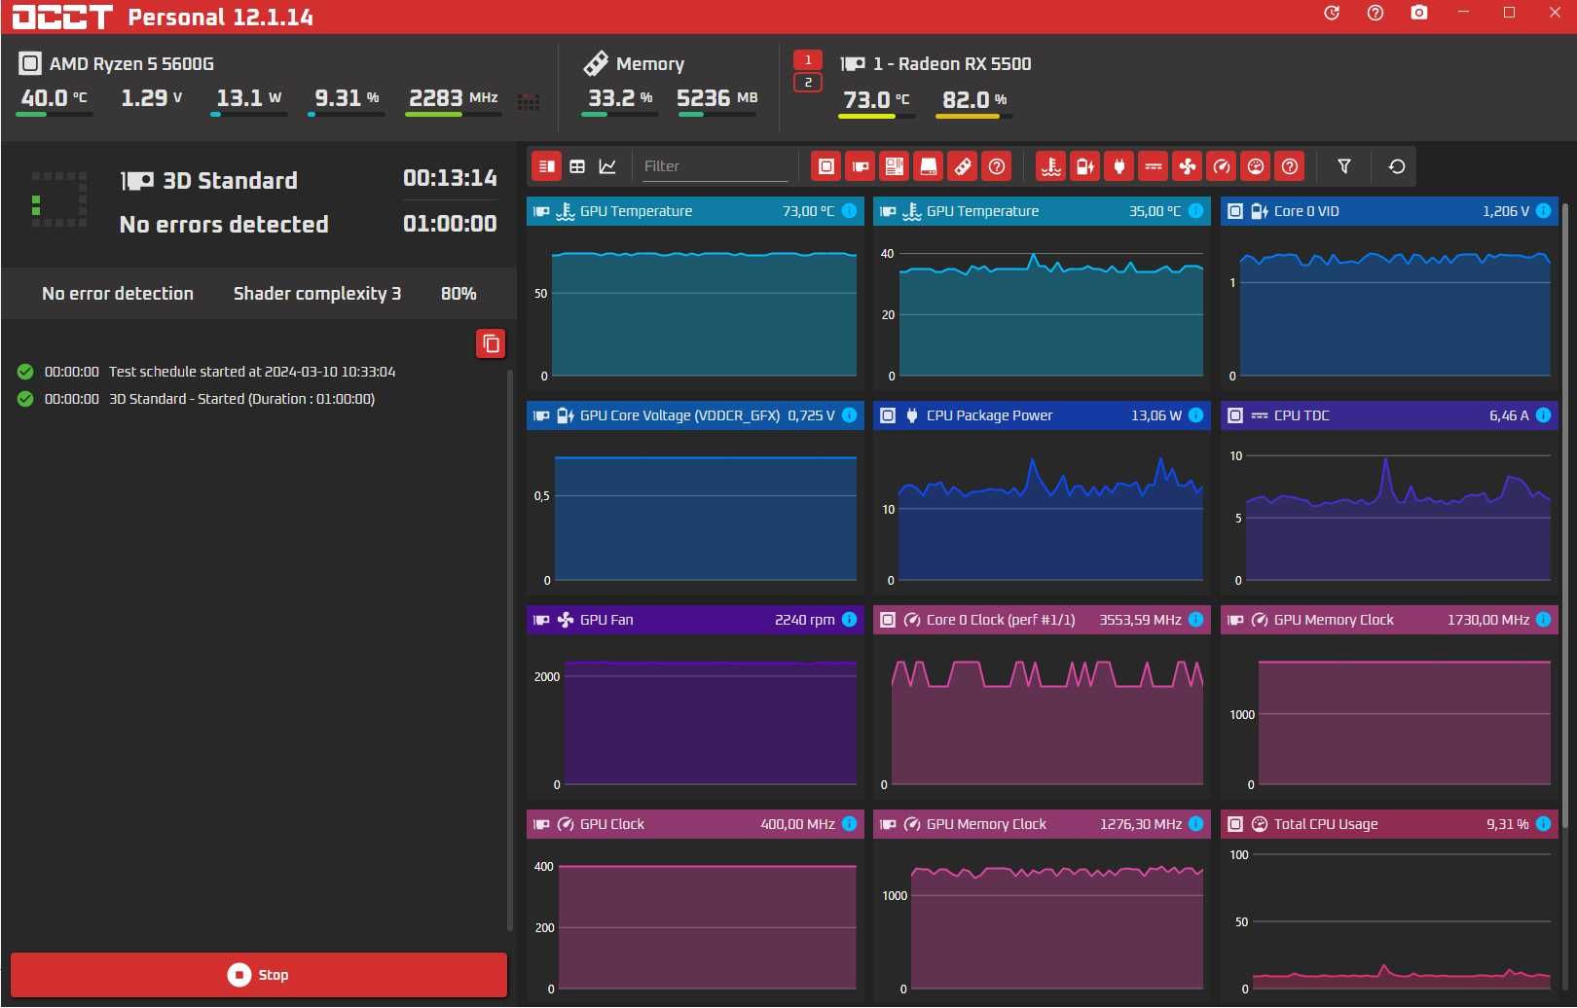Toggle the usage gauge sensor type filter
The width and height of the screenshot is (1577, 1008).
tap(1256, 166)
